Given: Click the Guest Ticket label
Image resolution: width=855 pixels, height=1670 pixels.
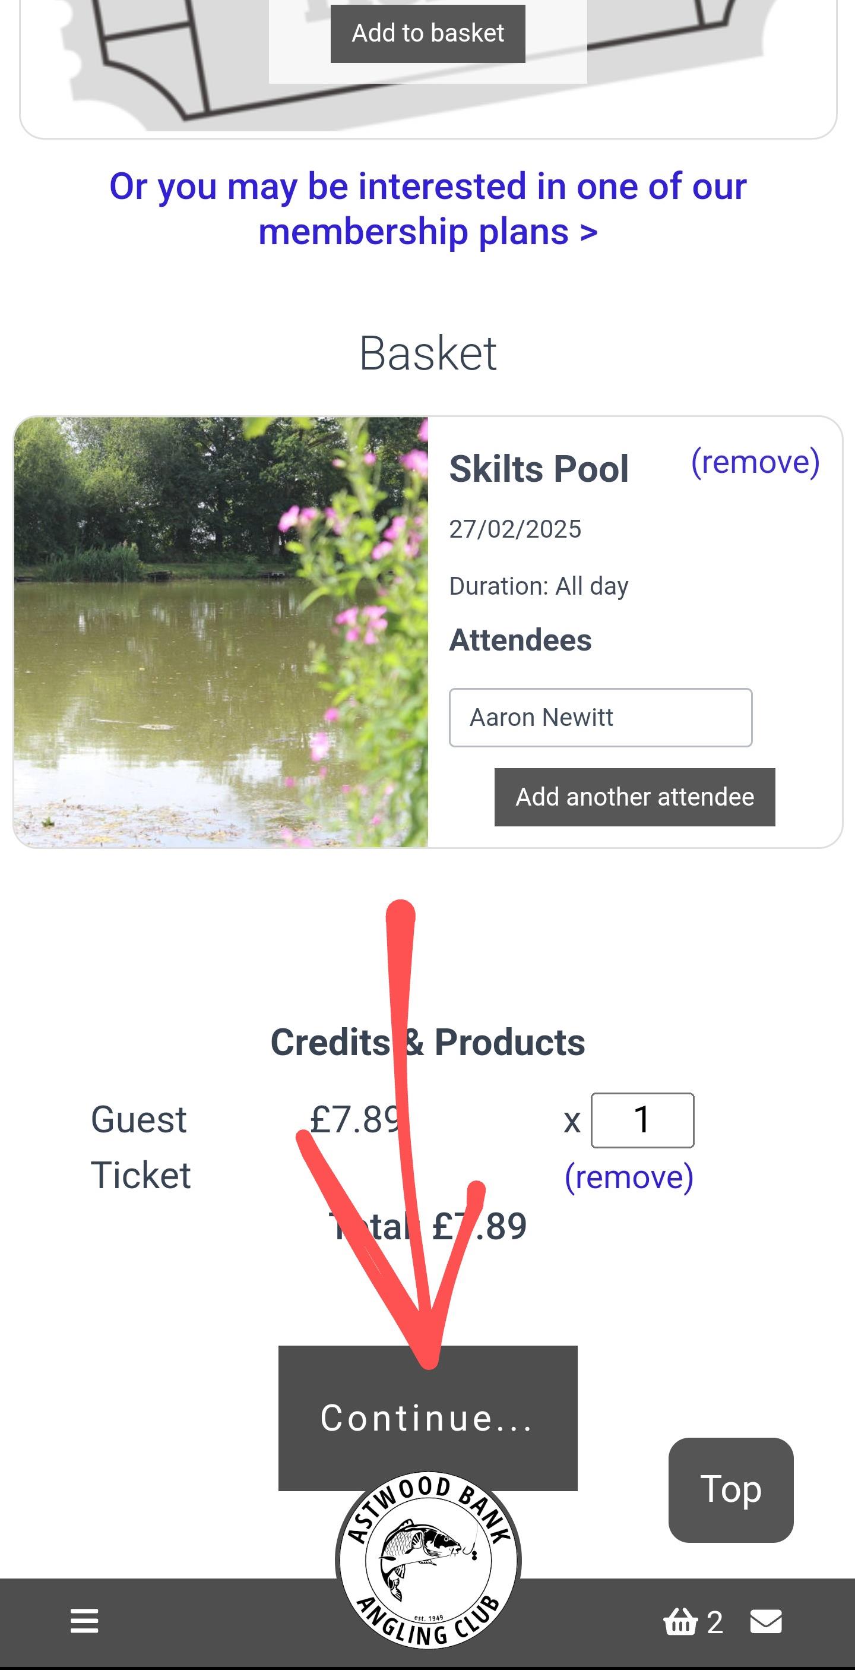Looking at the screenshot, I should coord(141,1147).
